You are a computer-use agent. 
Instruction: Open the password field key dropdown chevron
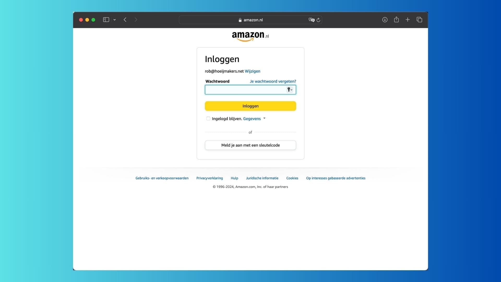291,90
